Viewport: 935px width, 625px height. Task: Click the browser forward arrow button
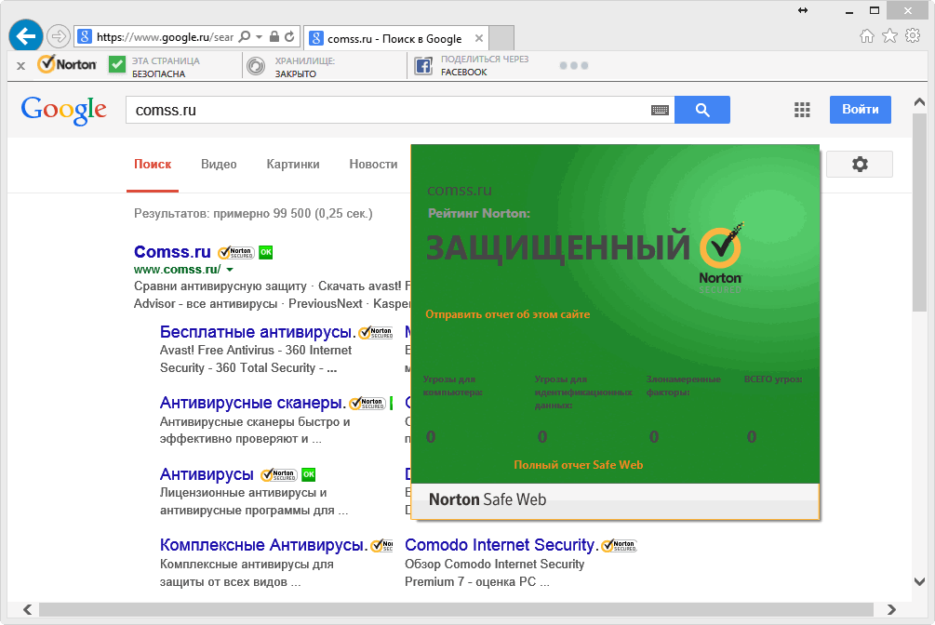coord(59,36)
